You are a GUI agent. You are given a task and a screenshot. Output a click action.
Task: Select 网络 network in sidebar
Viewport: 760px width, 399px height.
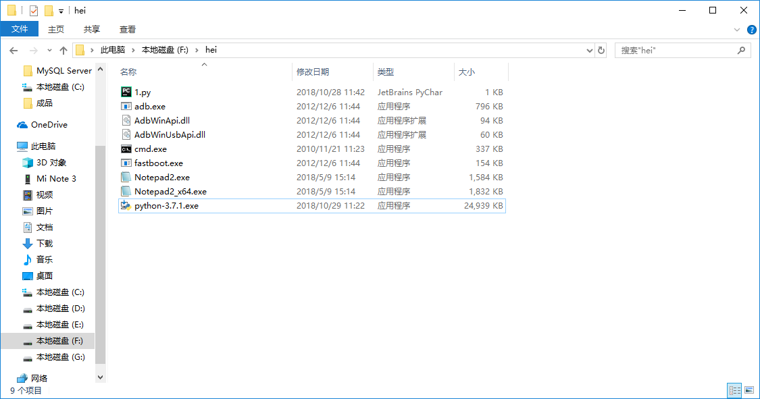click(32, 378)
